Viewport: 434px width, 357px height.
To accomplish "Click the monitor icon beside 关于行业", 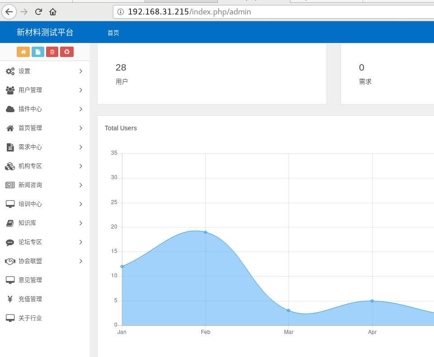I will click(10, 318).
